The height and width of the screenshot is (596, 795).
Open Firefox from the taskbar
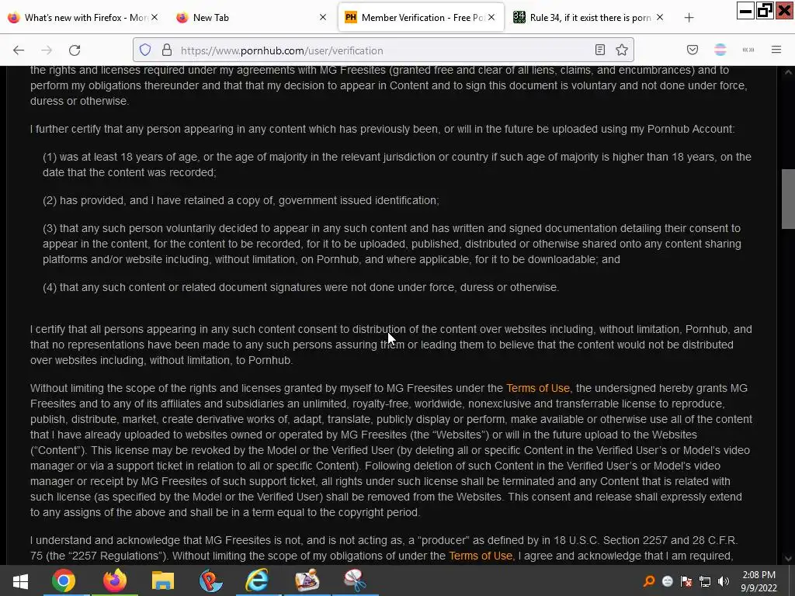(x=115, y=580)
